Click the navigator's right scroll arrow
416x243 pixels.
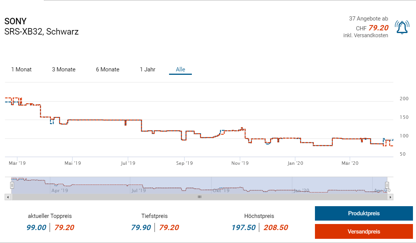pyautogui.click(x=390, y=197)
